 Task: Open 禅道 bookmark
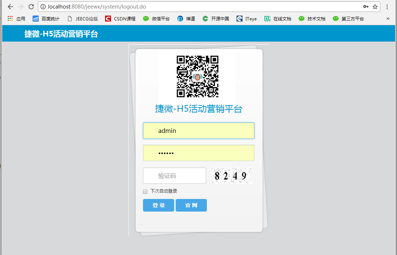coord(186,19)
